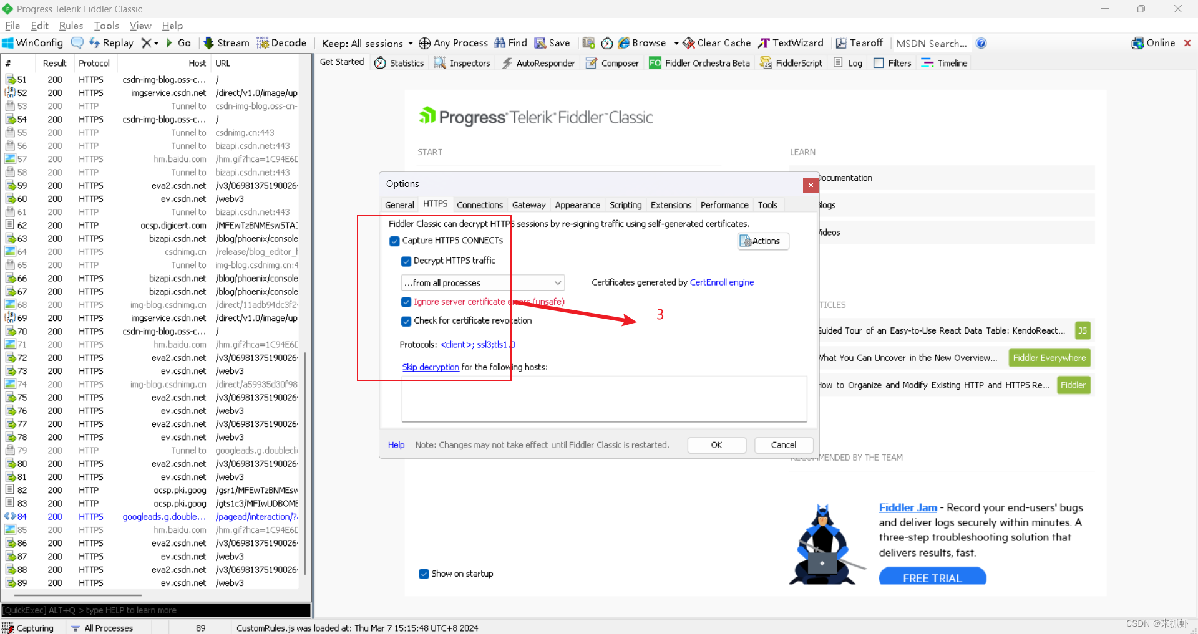
Task: Click Tearoff toolbar button
Action: pyautogui.click(x=859, y=43)
